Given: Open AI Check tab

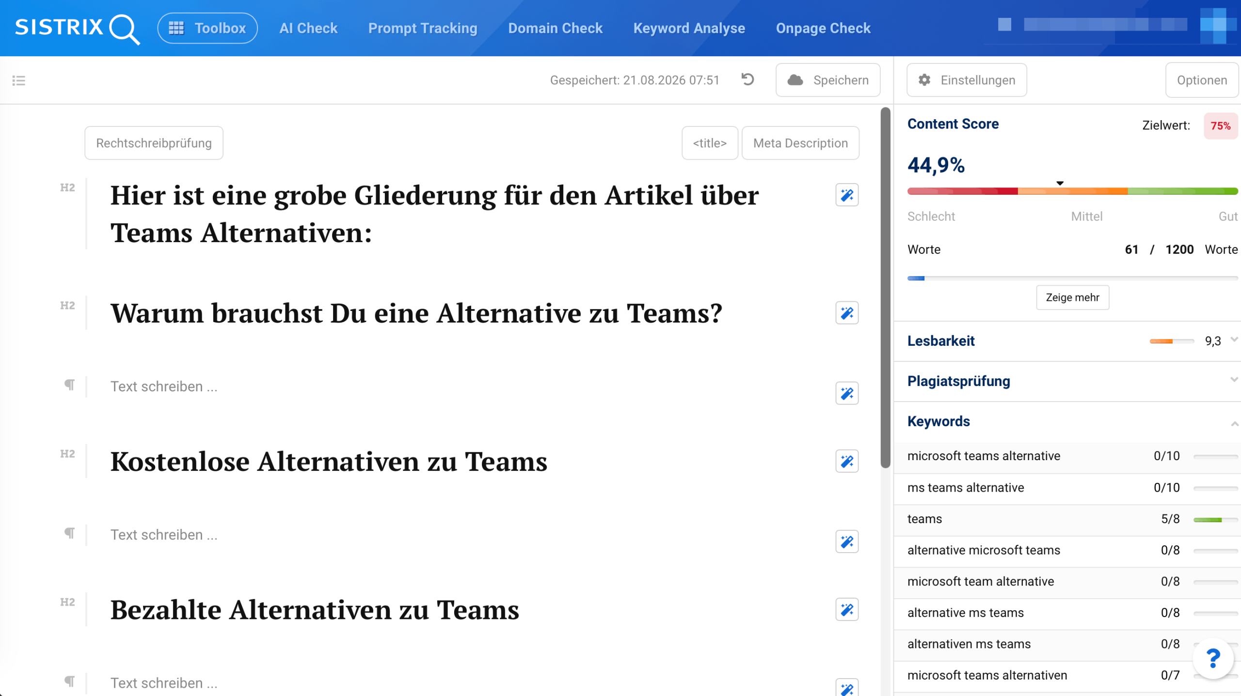Looking at the screenshot, I should pyautogui.click(x=308, y=28).
